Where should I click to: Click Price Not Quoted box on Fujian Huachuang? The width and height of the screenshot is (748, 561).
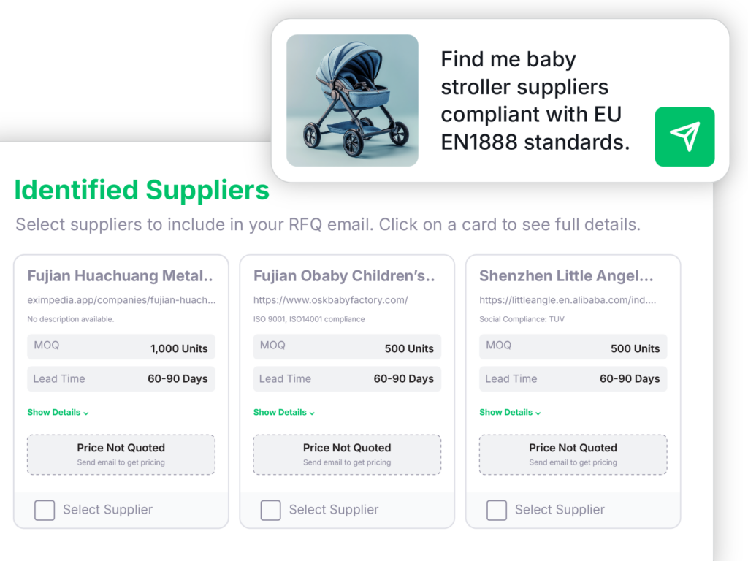coord(121,454)
